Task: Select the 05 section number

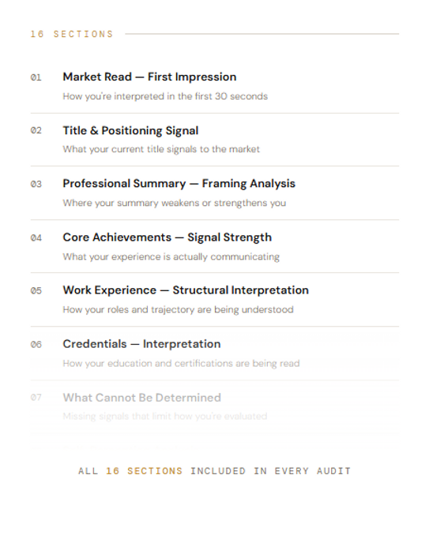Action: 36,290
